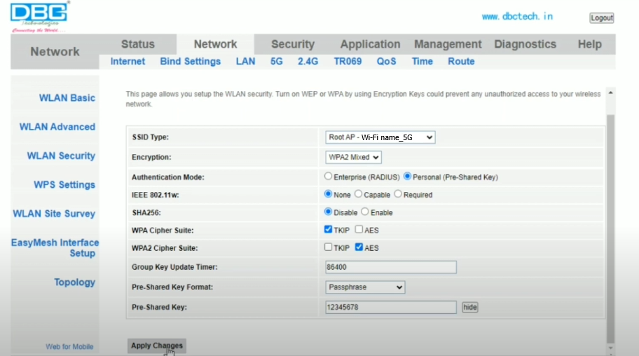Expand the Encryption WPA2 Mixed dropdown

(353, 158)
